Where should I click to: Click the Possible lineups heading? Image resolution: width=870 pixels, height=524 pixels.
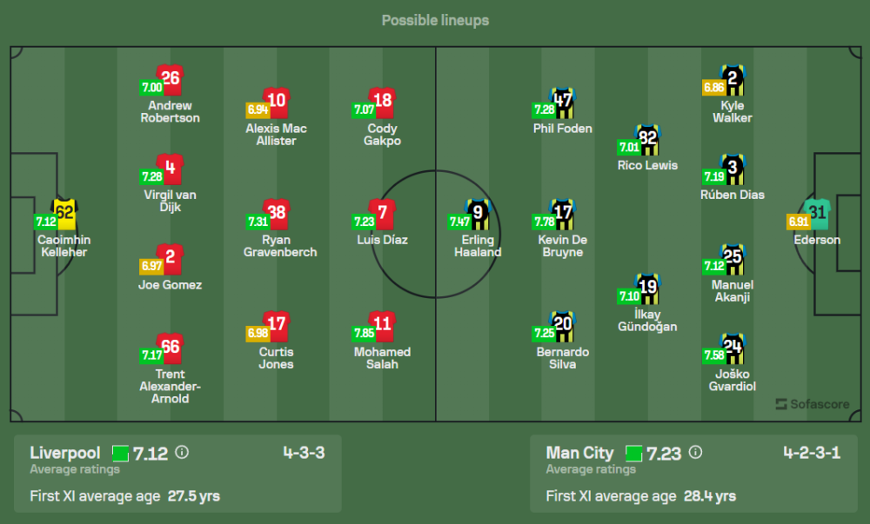click(435, 20)
